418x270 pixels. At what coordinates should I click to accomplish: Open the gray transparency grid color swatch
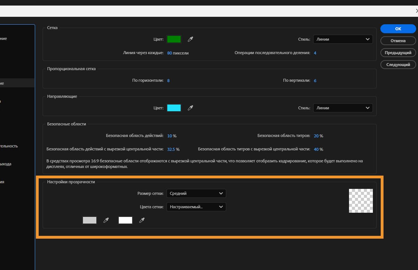click(x=90, y=220)
